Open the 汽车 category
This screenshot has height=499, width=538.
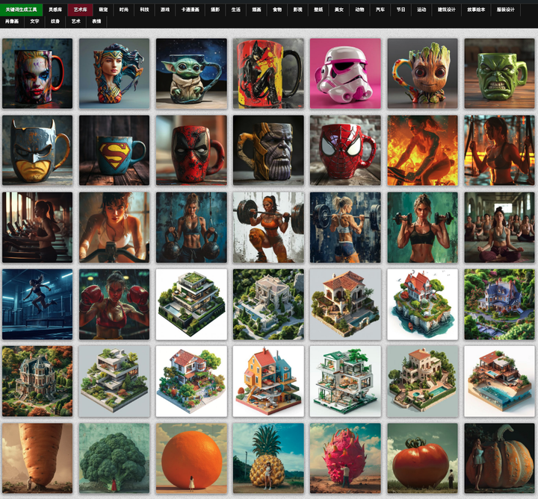(380, 10)
